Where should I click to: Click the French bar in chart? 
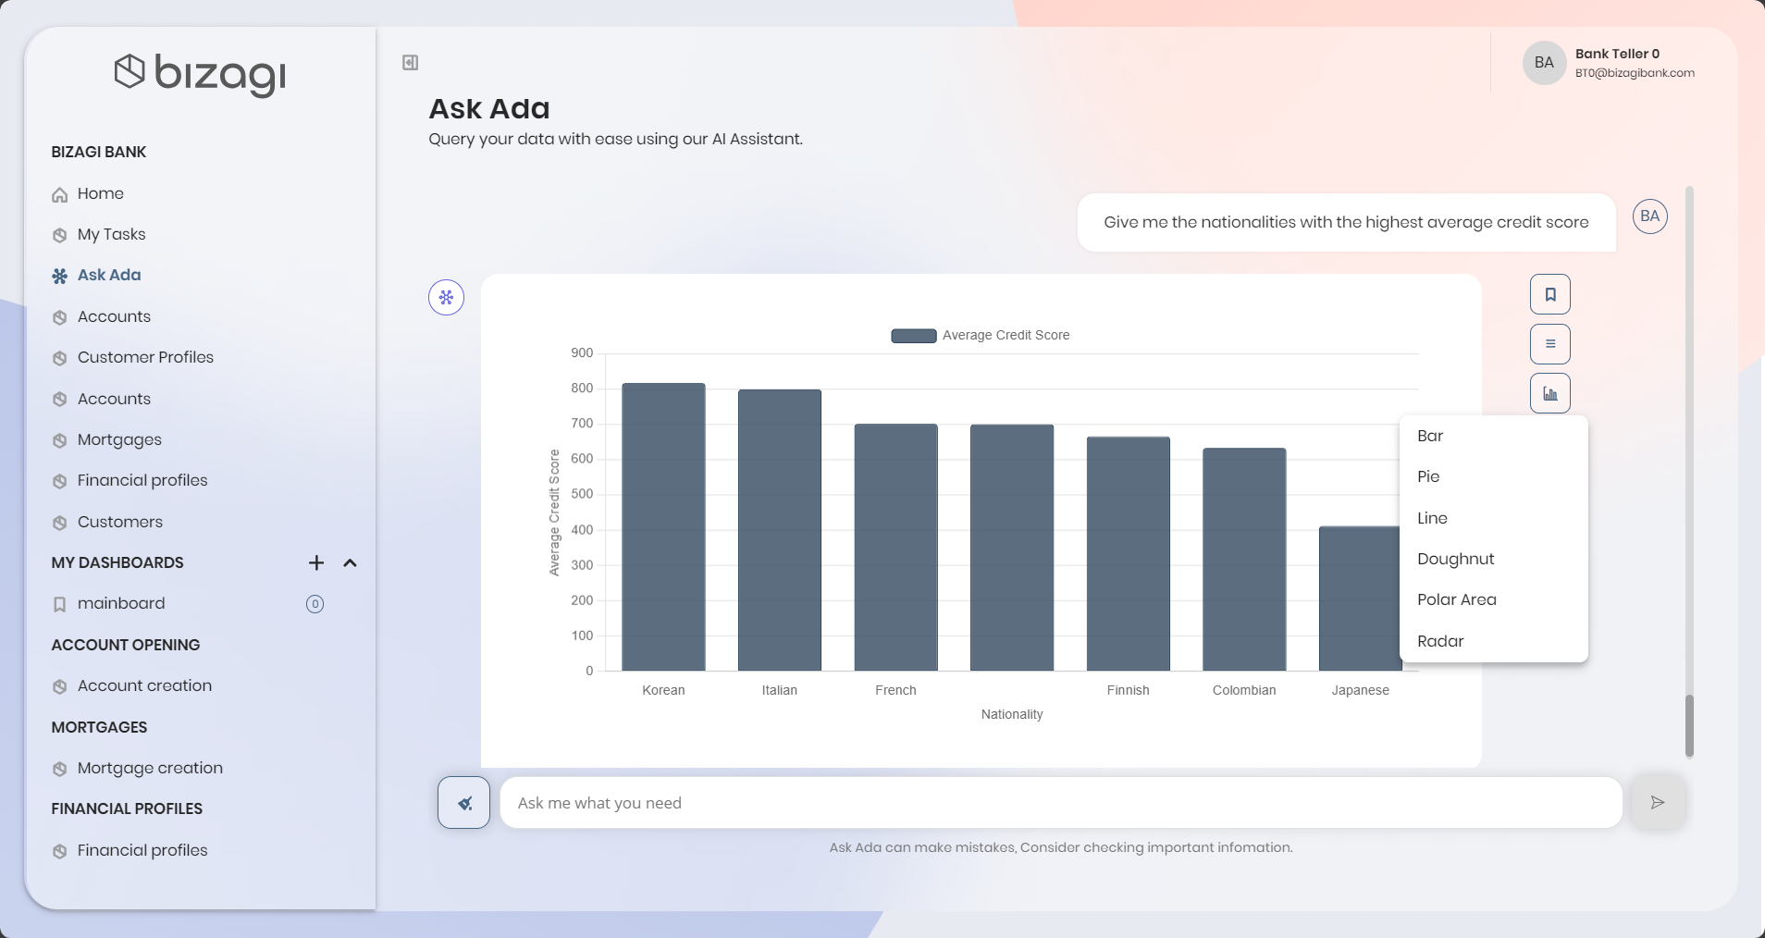[x=895, y=548]
